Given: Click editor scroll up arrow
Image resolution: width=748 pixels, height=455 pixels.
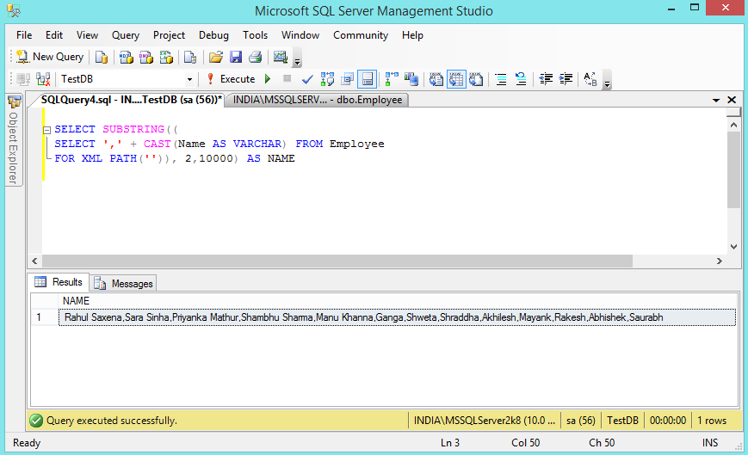Looking at the screenshot, I should [733, 125].
